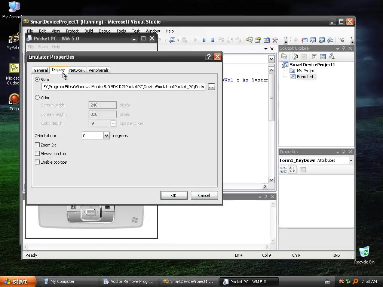The image size is (383, 287).
Task: Click Alphabetical sort icon in Properties panel
Action: [292, 170]
